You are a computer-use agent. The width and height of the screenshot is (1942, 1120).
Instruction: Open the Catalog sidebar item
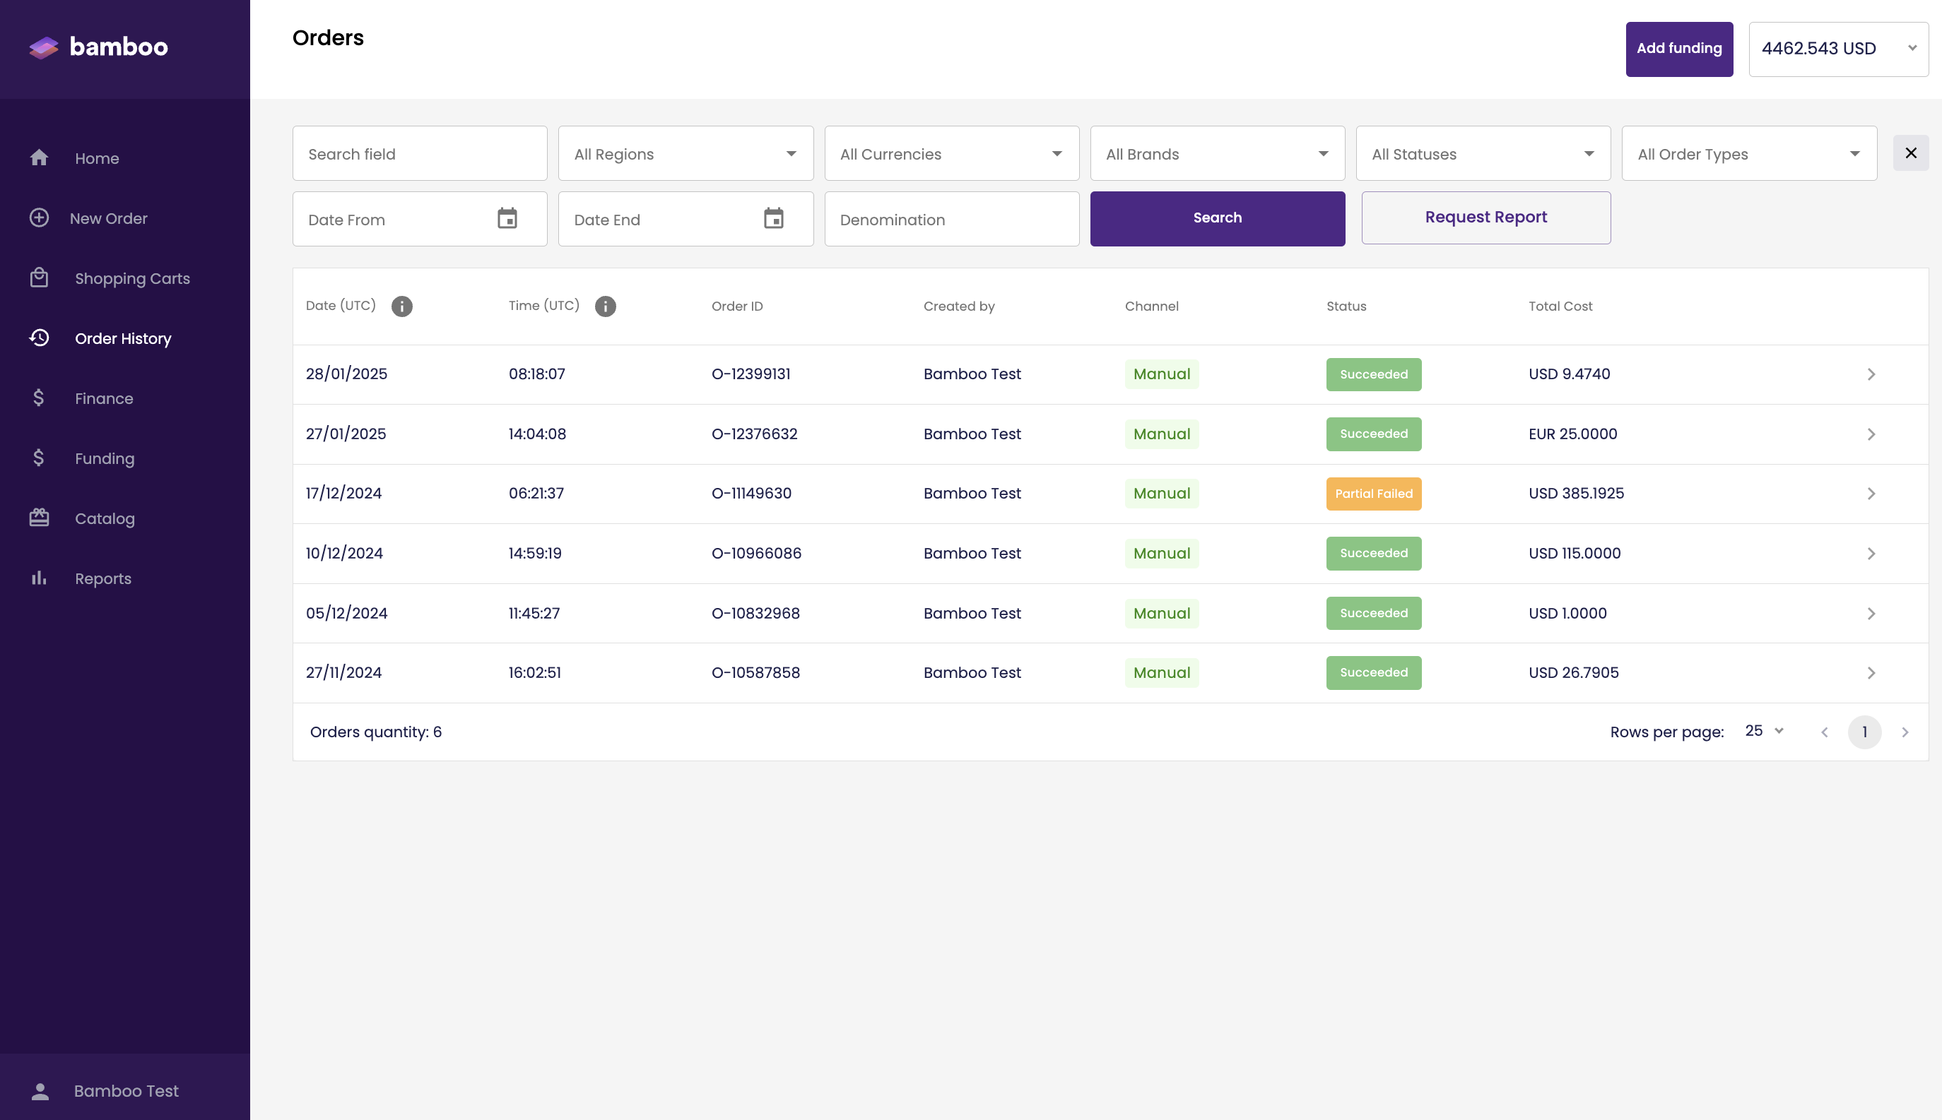pyautogui.click(x=105, y=518)
